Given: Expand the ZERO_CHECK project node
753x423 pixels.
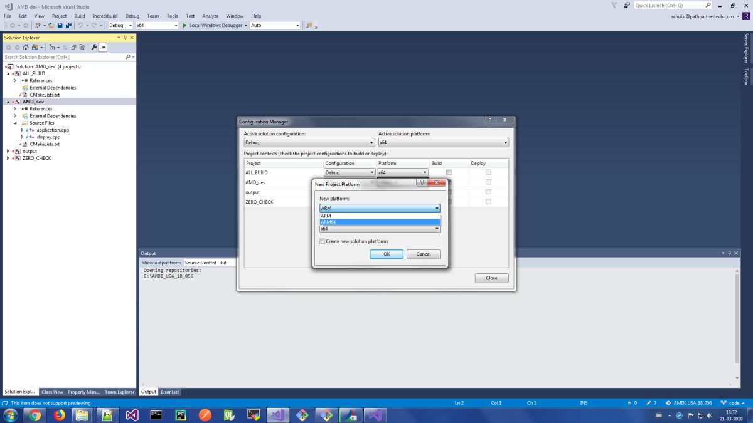Looking at the screenshot, I should [8, 158].
